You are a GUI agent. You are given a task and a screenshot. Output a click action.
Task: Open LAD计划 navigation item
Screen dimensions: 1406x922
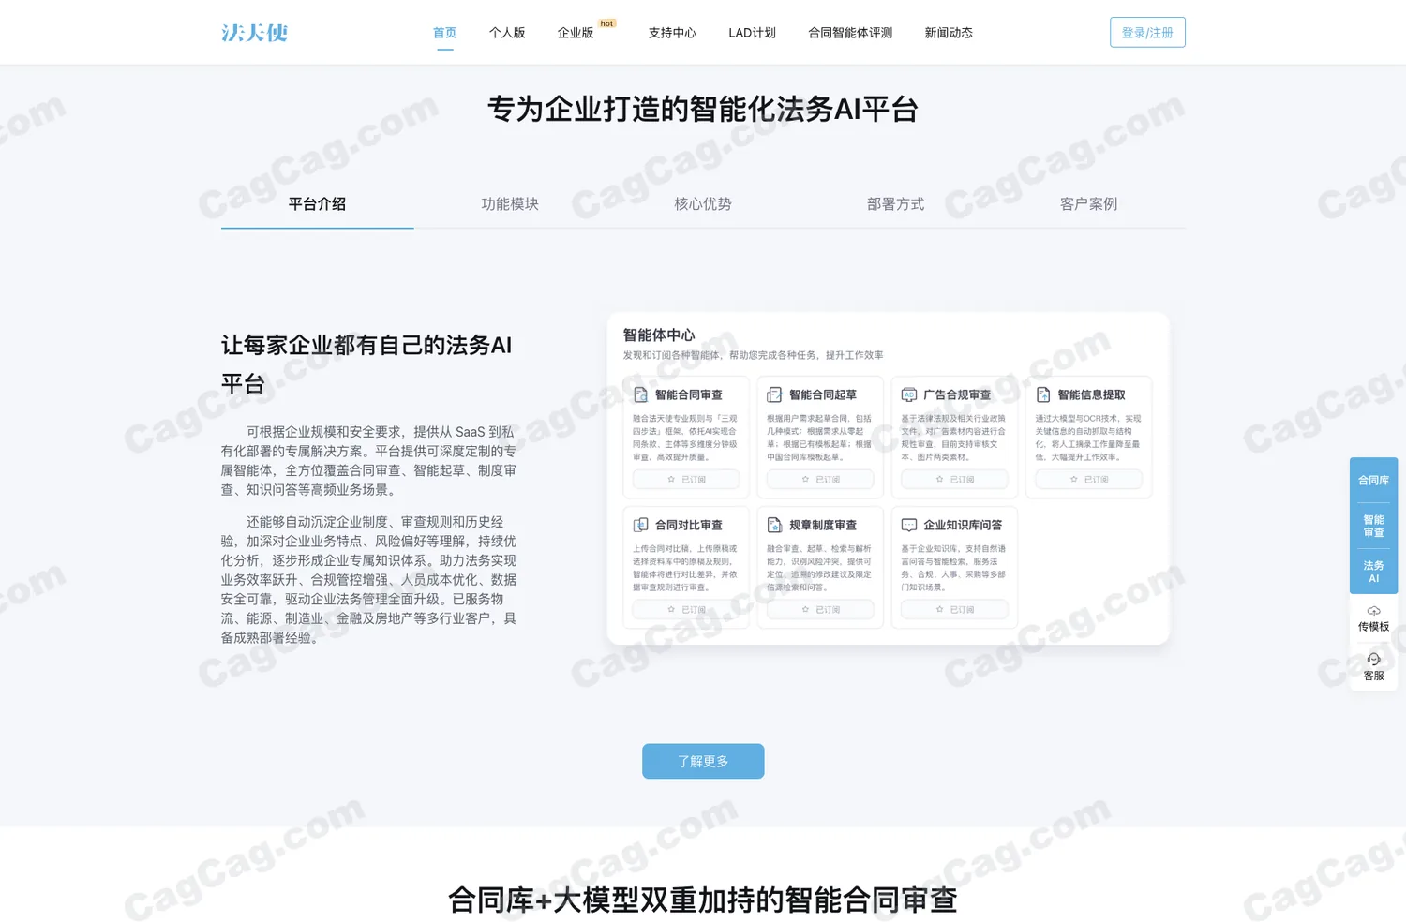(x=752, y=33)
